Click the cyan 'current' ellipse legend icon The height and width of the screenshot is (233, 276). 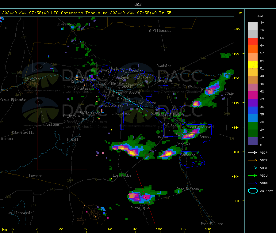(x=253, y=191)
